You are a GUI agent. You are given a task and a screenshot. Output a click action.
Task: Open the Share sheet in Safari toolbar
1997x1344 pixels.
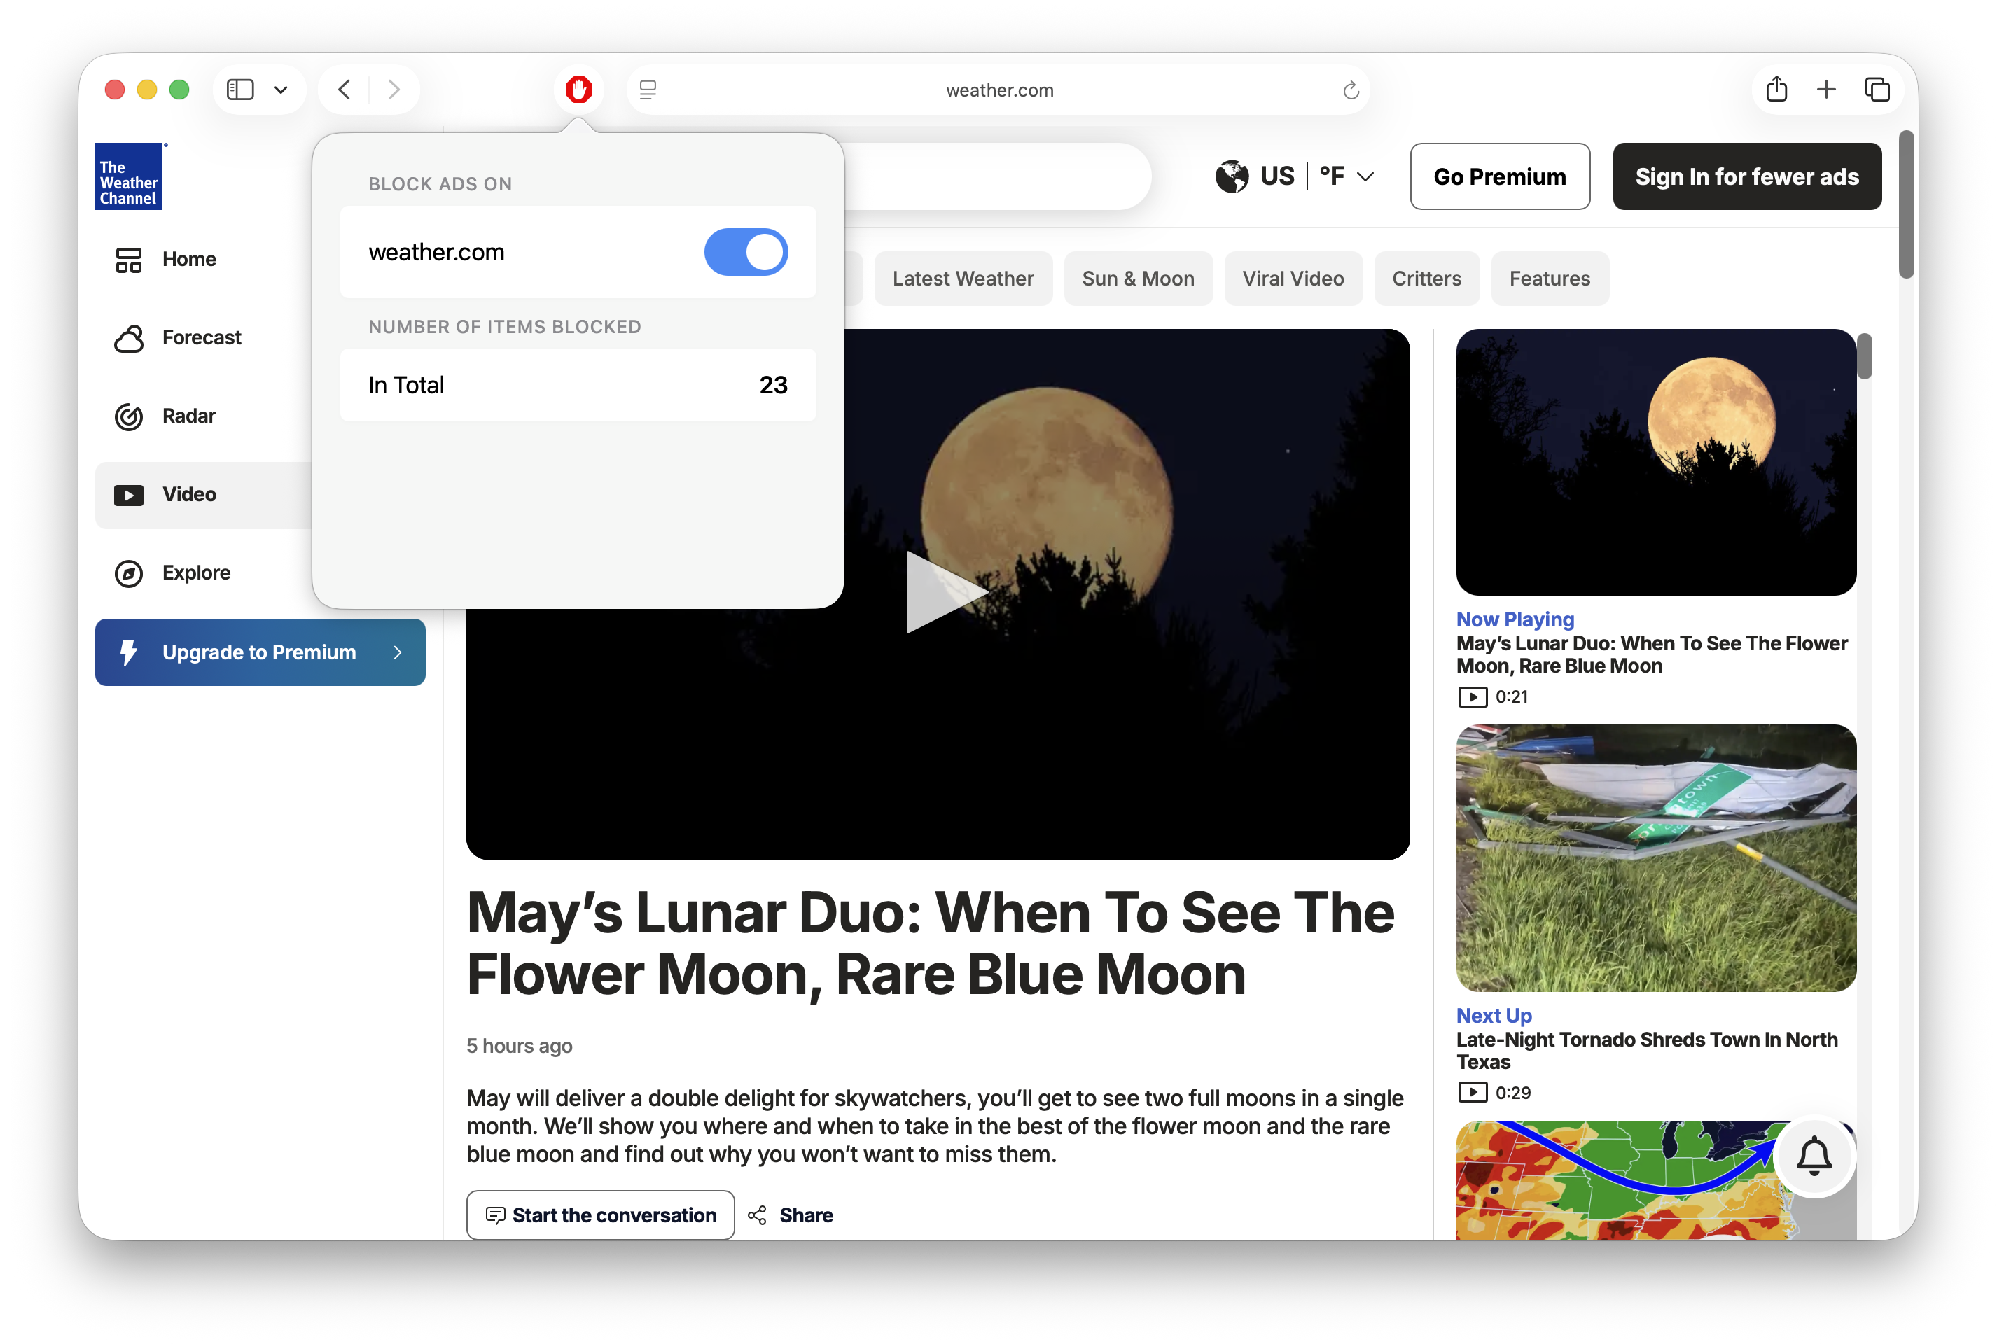click(1776, 88)
